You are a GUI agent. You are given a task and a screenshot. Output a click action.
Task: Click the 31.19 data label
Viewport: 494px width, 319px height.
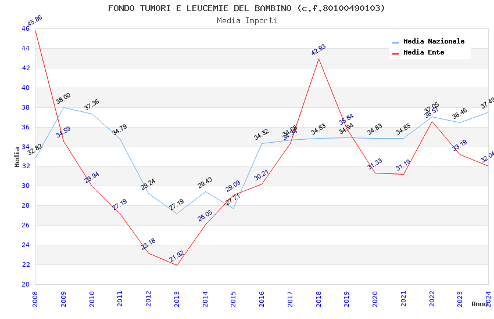403,165
